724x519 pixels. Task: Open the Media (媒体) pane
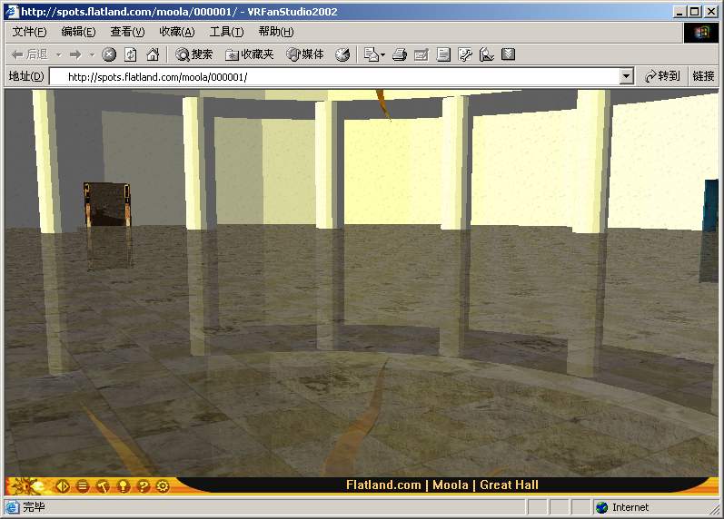304,55
